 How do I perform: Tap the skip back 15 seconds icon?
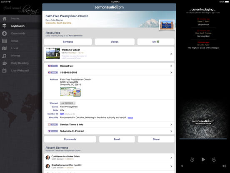[192, 160]
